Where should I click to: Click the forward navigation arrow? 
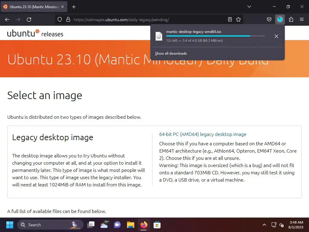[x=18, y=20]
